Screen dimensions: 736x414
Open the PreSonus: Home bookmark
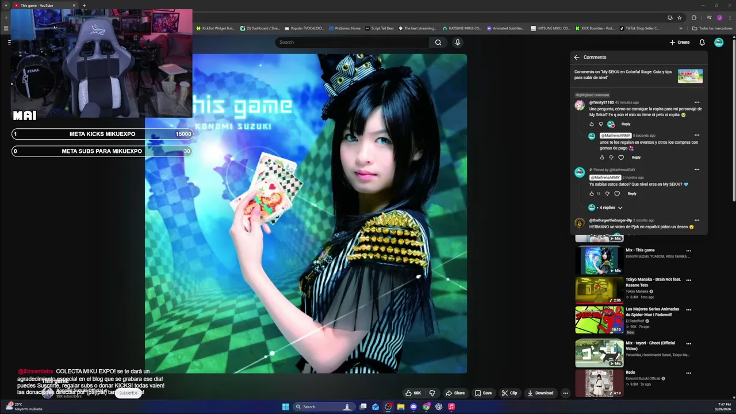point(344,28)
